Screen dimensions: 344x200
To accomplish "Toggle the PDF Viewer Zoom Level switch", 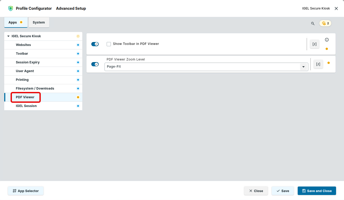I will 95,64.
